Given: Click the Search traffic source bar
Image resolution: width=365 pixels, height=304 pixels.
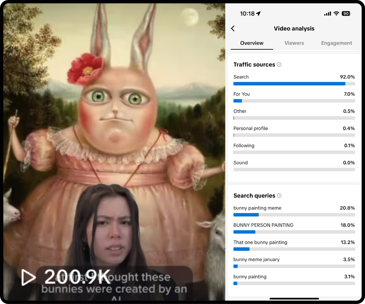Looking at the screenshot, I should (x=294, y=84).
